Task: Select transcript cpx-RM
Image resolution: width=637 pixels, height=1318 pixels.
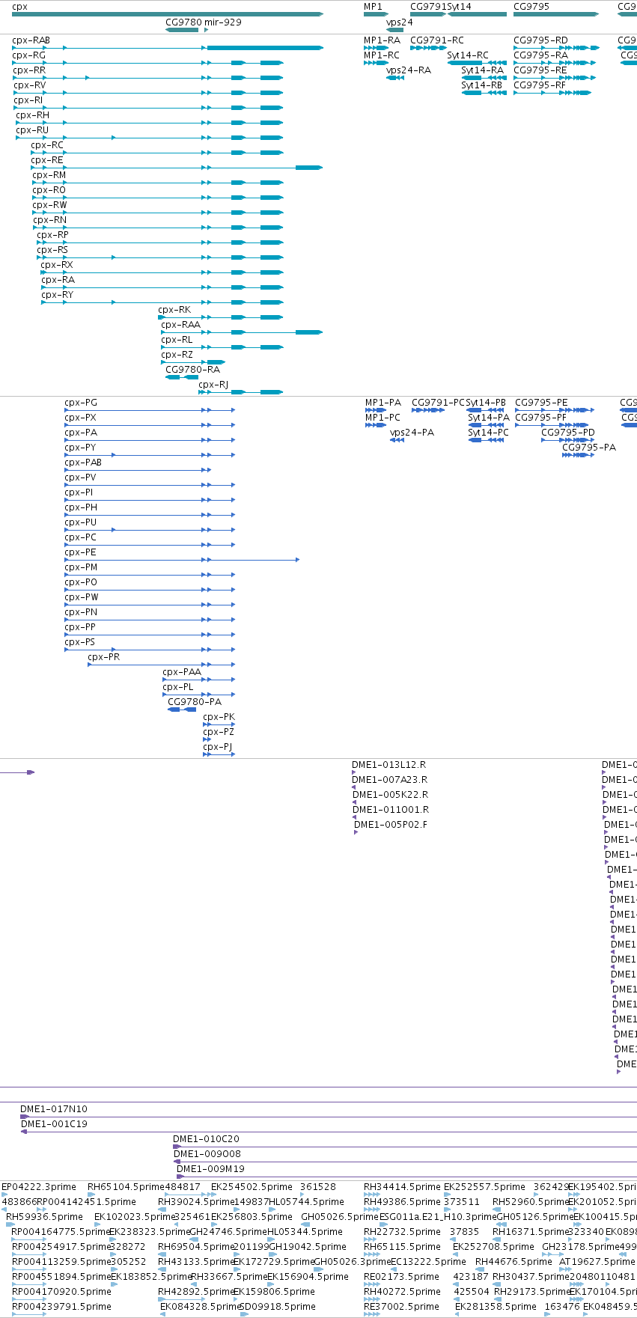Action: click(49, 175)
